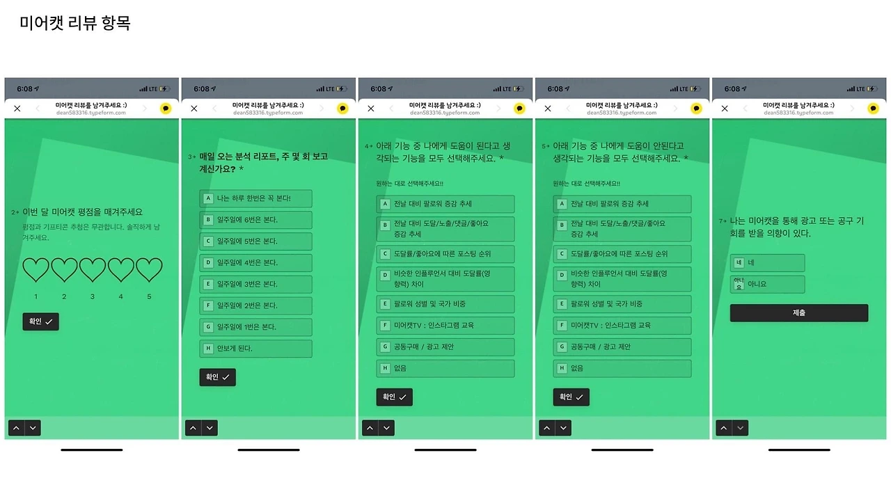Select '일주일에 1번은 본다.' option
This screenshot has width=891, height=501.
pos(255,327)
